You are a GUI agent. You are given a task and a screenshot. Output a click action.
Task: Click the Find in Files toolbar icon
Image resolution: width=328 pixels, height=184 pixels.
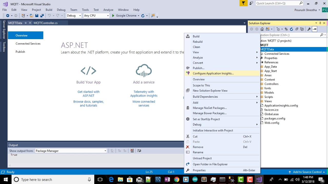pos(153,16)
